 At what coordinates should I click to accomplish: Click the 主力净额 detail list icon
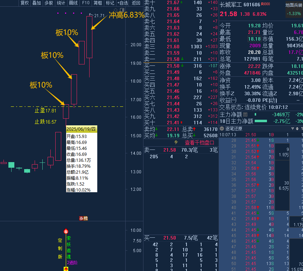(x=245, y=114)
